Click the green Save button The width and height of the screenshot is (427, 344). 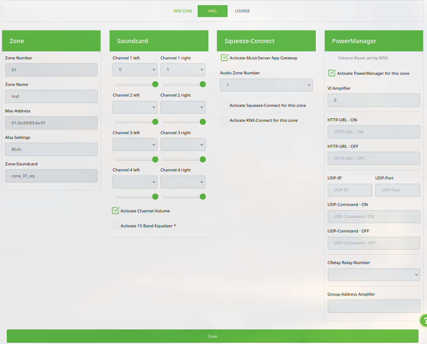click(x=212, y=336)
